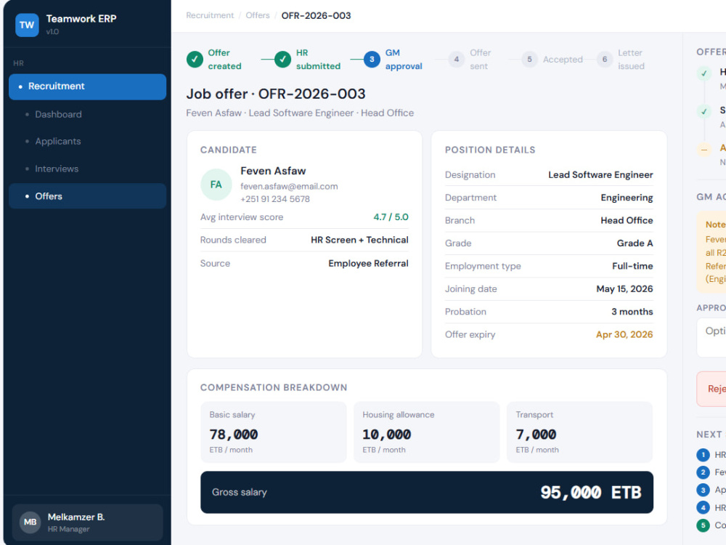
Task: Click the green next step 5 badge
Action: coord(703,525)
